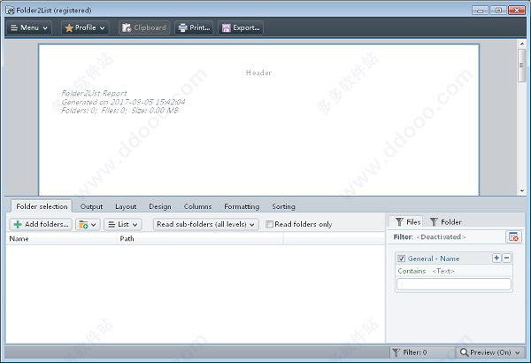Copy list with Clipboard button

point(144,27)
